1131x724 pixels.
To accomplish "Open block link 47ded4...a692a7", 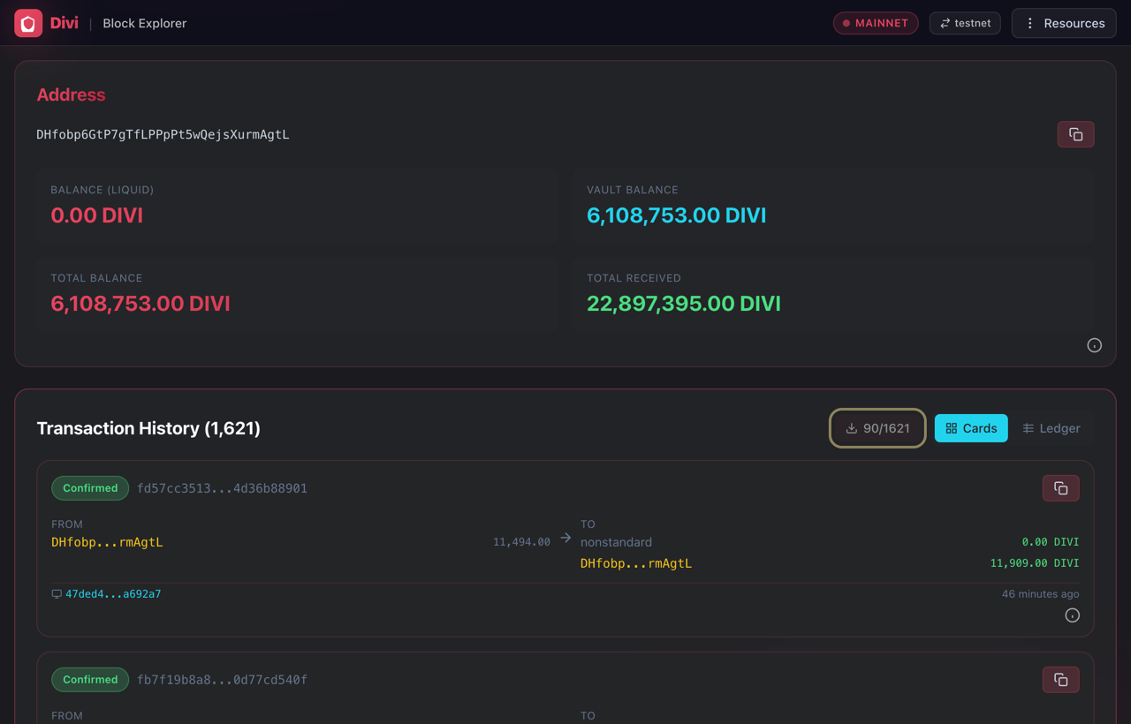I will (113, 594).
